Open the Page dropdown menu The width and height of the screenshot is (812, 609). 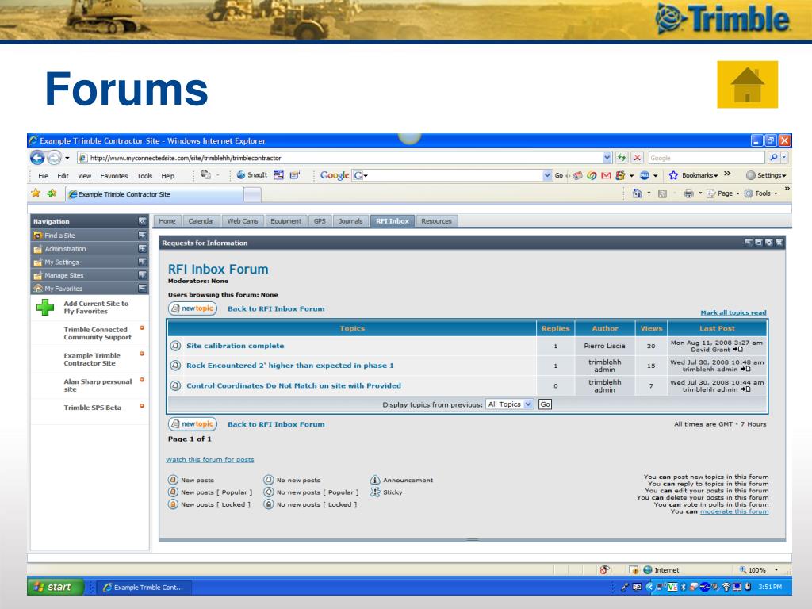point(723,193)
